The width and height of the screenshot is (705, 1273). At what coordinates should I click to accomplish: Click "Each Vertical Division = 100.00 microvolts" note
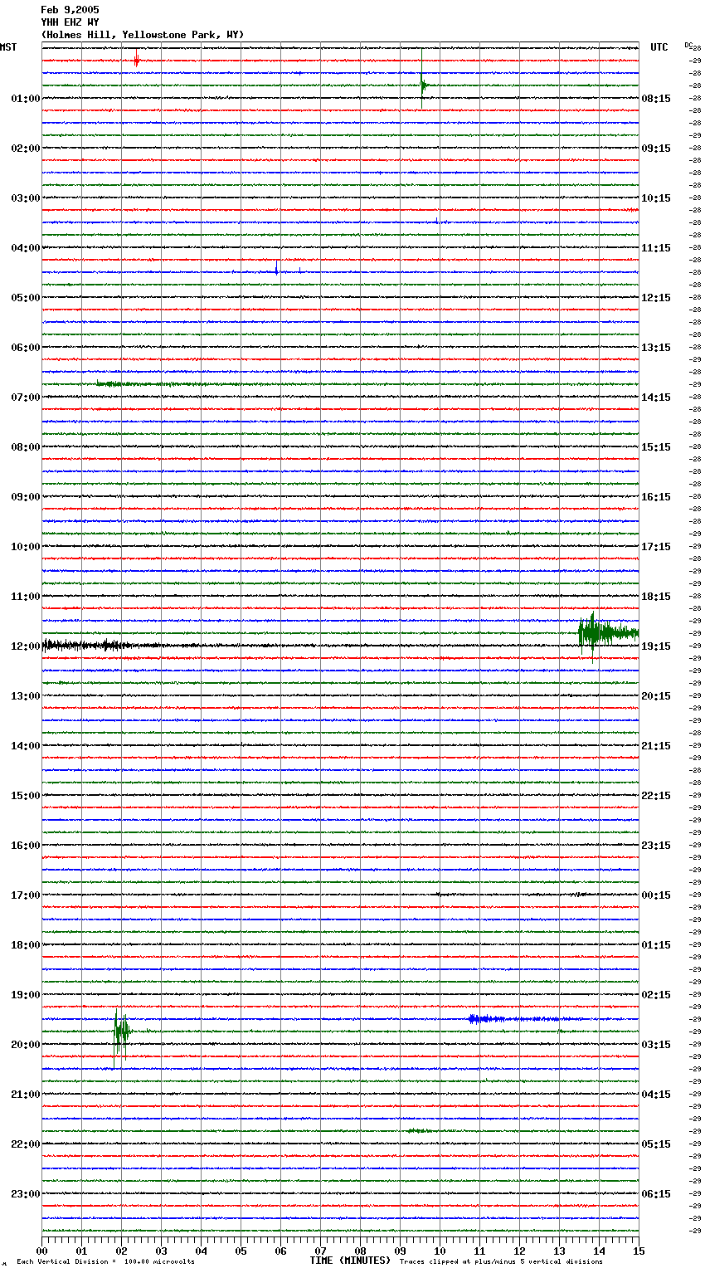[x=105, y=1262]
